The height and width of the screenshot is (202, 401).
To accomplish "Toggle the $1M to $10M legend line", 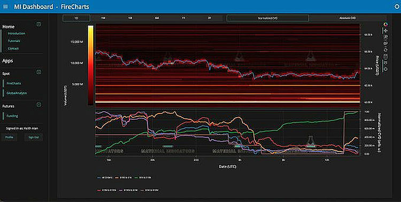I will (149, 190).
